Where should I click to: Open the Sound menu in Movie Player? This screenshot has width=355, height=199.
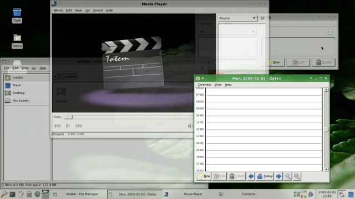coord(98,11)
